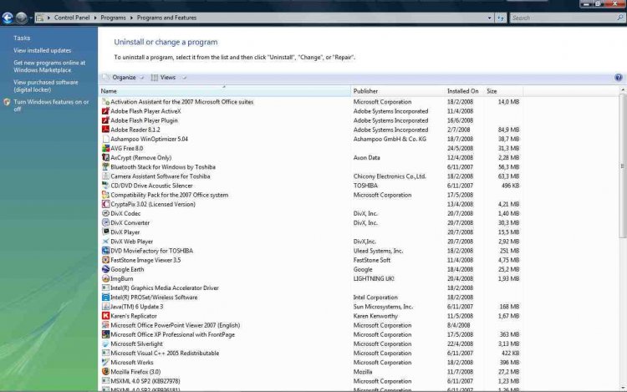Select the CryptaPix 3.02 icon

click(105, 204)
